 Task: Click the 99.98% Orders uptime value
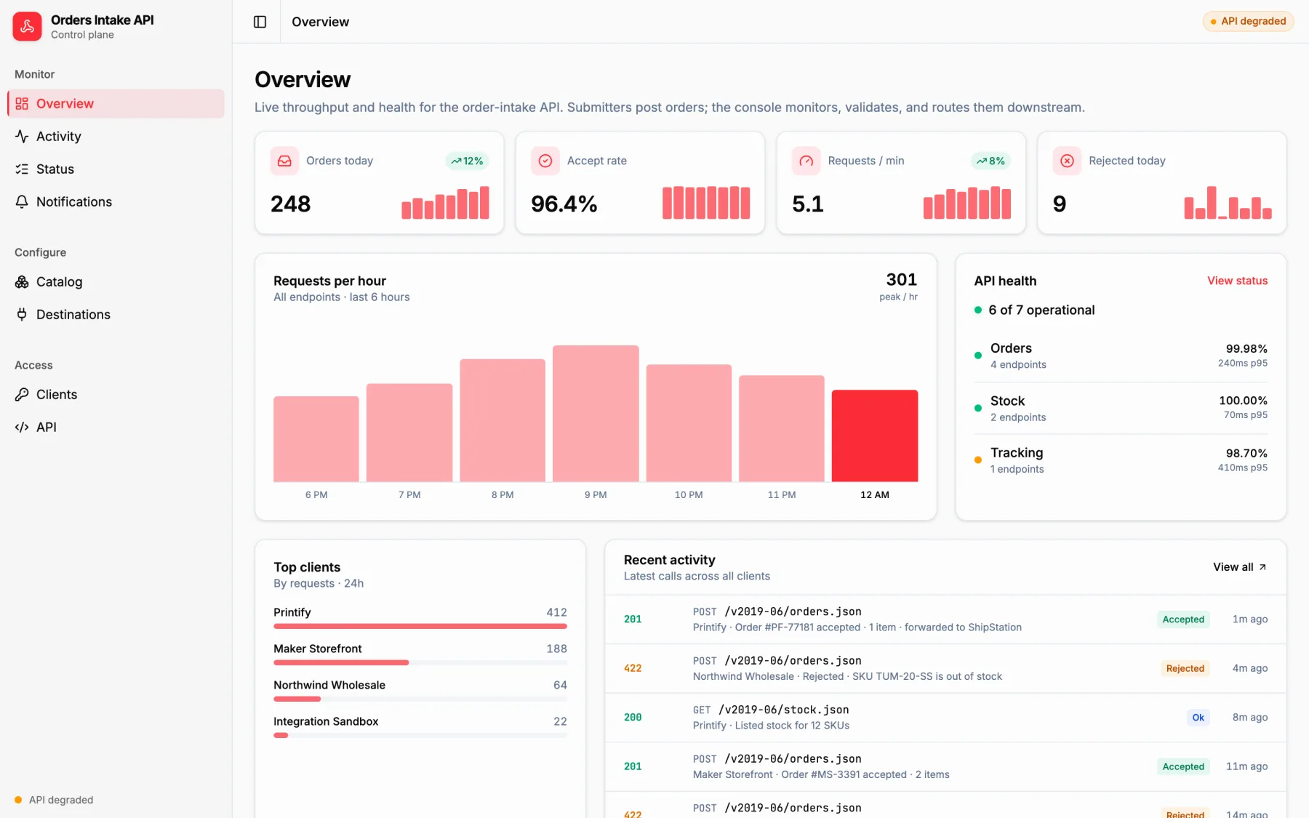coord(1246,349)
